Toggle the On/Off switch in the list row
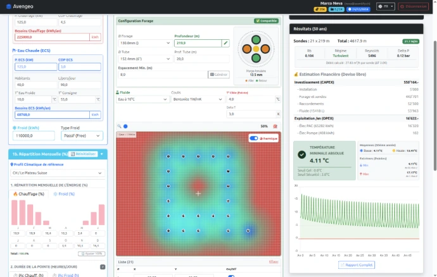Screen dimensions: 437x277 pyautogui.click(x=231, y=276)
